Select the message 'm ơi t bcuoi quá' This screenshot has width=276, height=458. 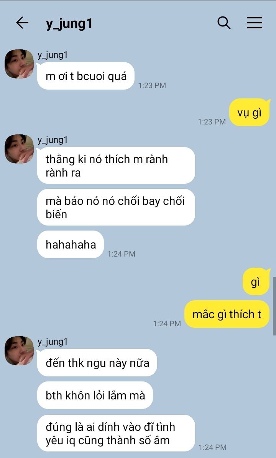tap(85, 76)
